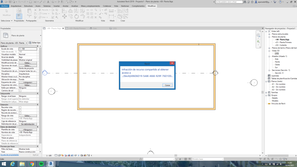Screen dimensions: 297x167
Task: Toggle the Camino de sol checkbox
Action: pos(20,91)
